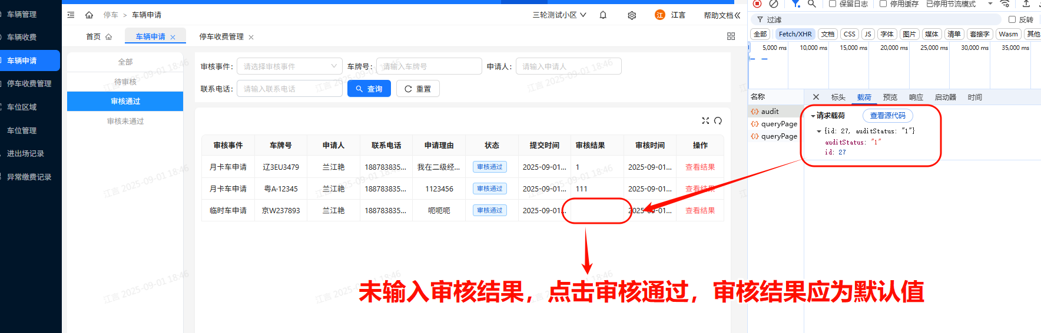Open the DevTools network search magnifier
1041x333 pixels.
tap(811, 4)
